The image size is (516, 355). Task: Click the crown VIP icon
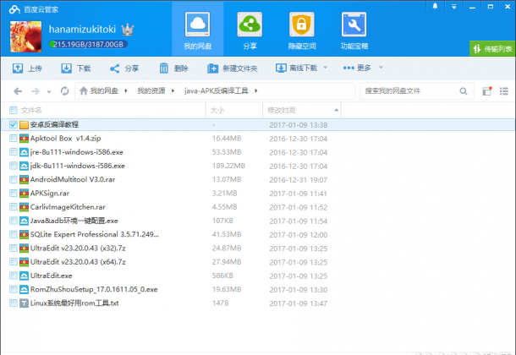128,30
